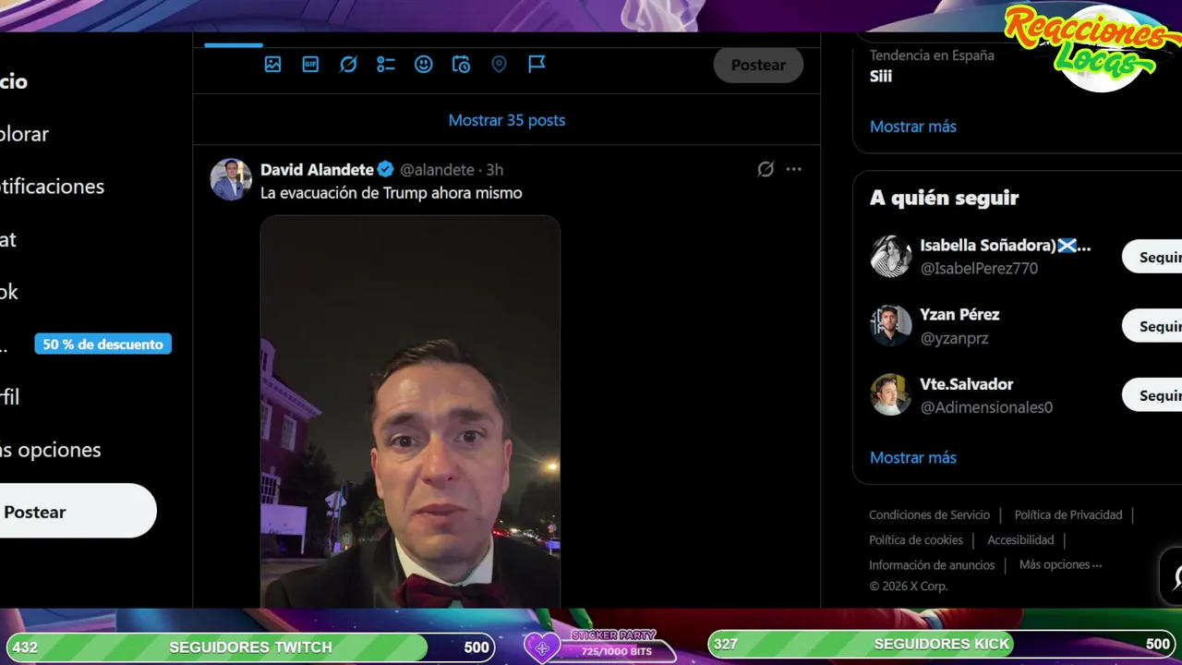Go to Inicio in sidebar

(14, 81)
